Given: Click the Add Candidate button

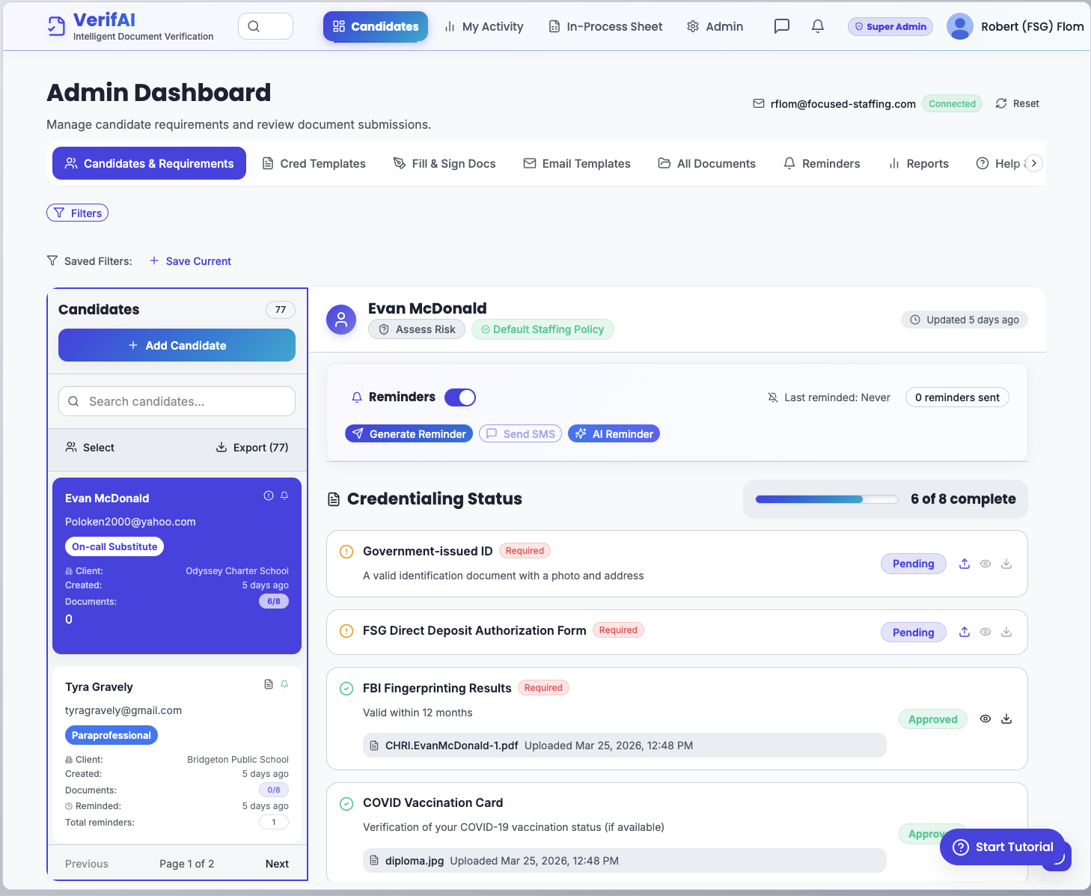Looking at the screenshot, I should pyautogui.click(x=177, y=345).
